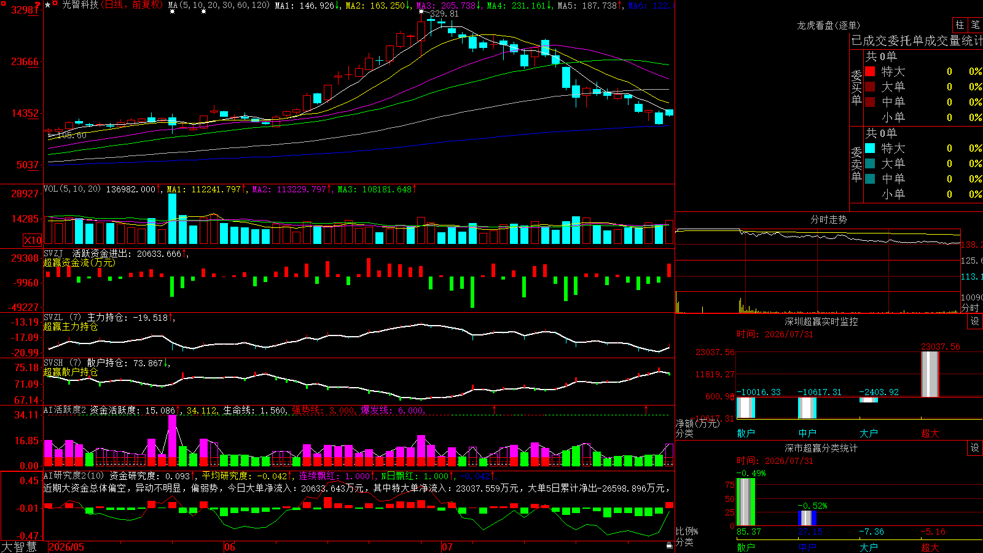Open the VOL(5,10,20) indicator label
983x553 pixels.
click(x=72, y=189)
